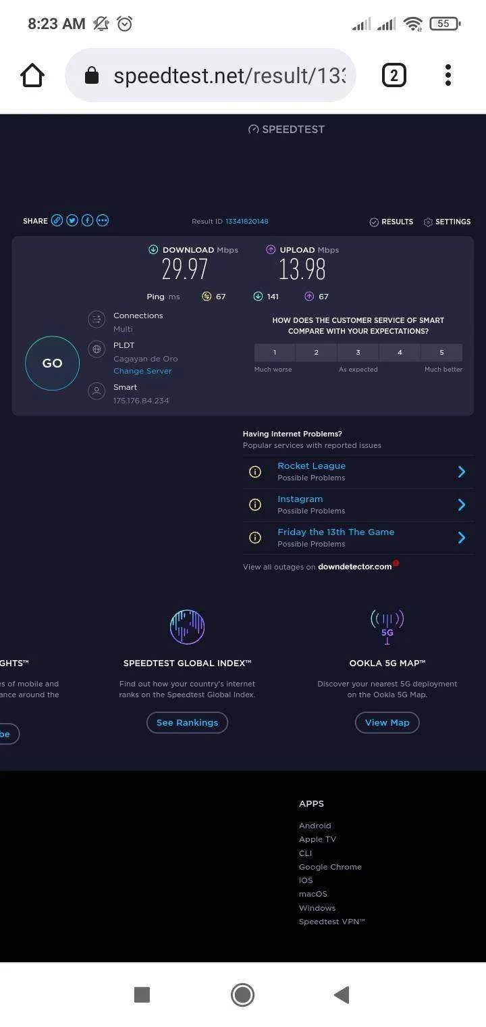This screenshot has height=1027, width=486.
Task: Open Rocket League outage details
Action: 312,466
